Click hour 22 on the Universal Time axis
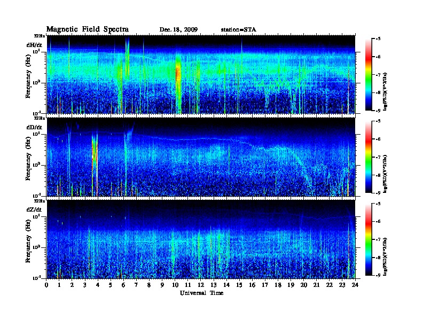This screenshot has height=327, width=423. tap(330, 285)
